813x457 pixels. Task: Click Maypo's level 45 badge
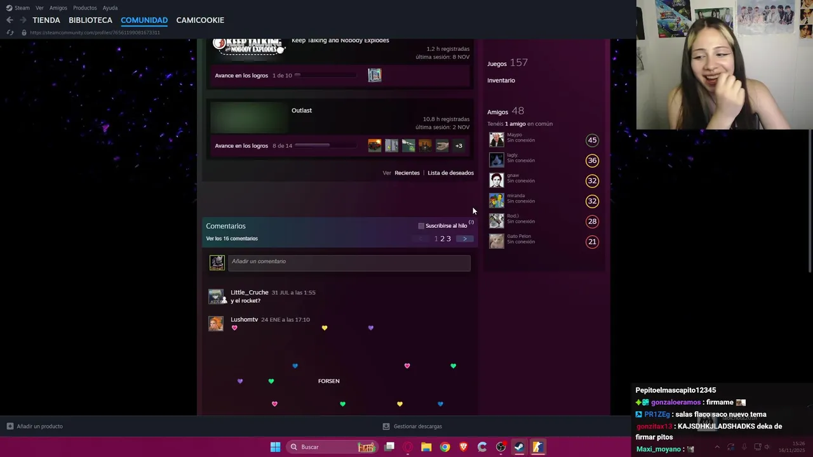click(x=592, y=140)
